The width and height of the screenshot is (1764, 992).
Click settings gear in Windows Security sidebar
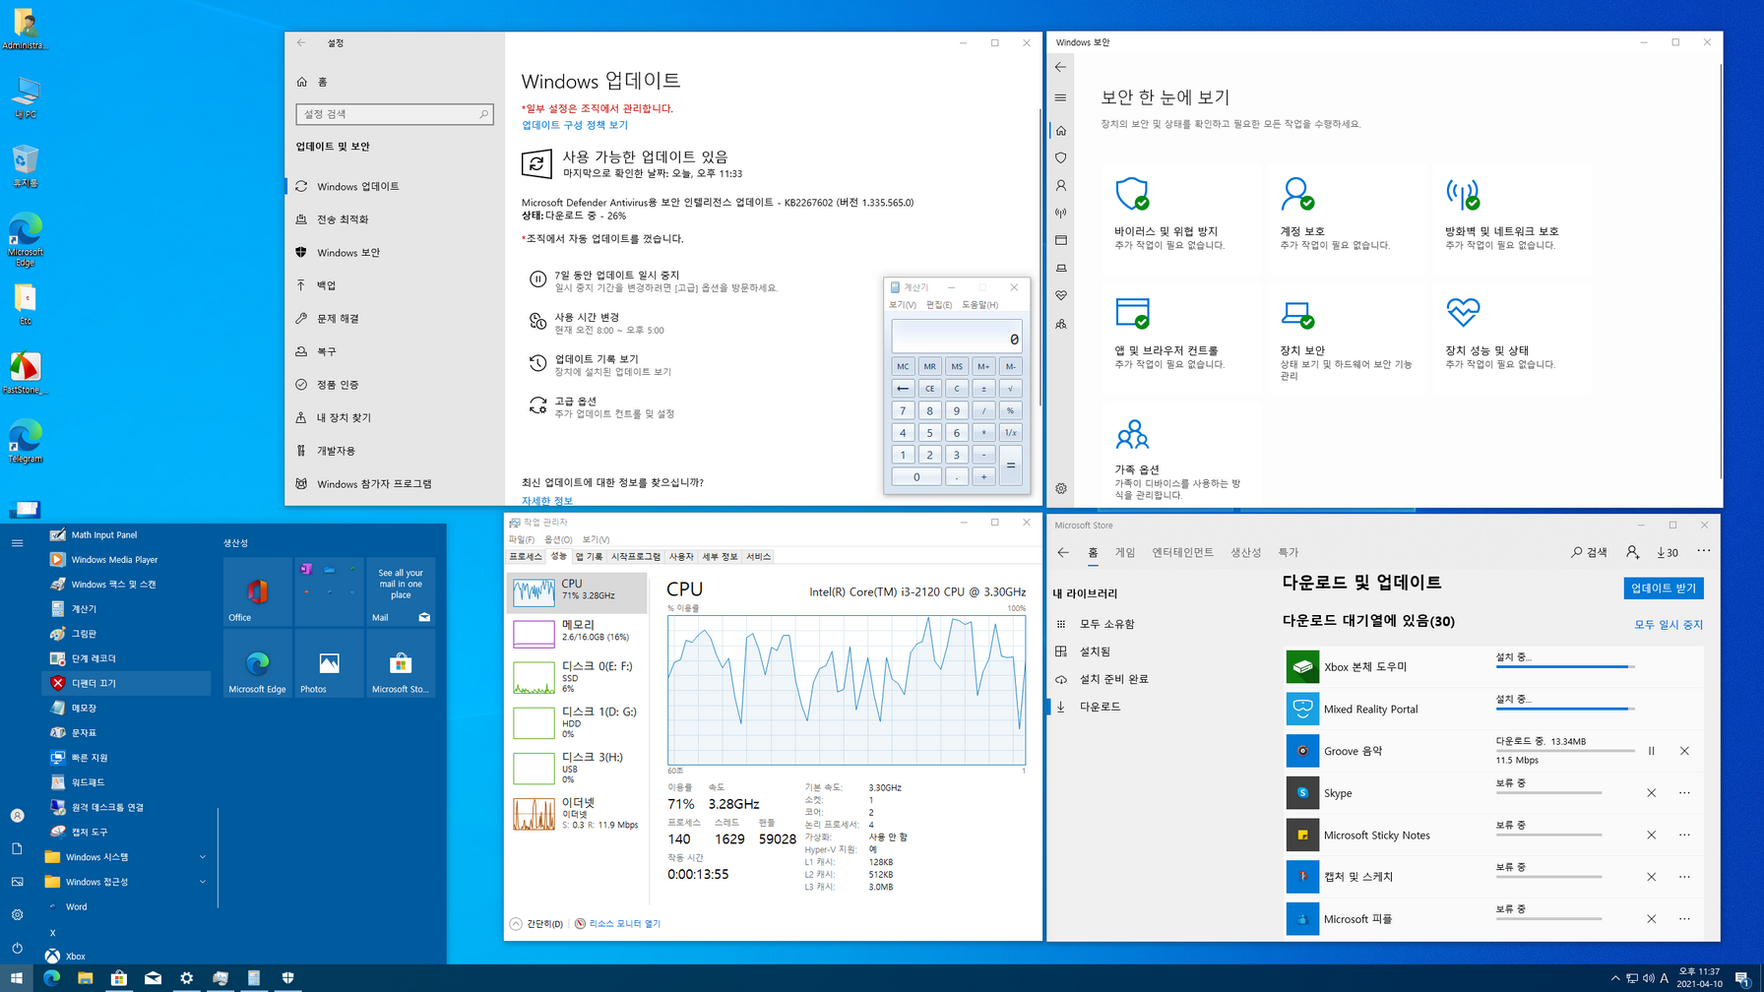[x=1060, y=488]
